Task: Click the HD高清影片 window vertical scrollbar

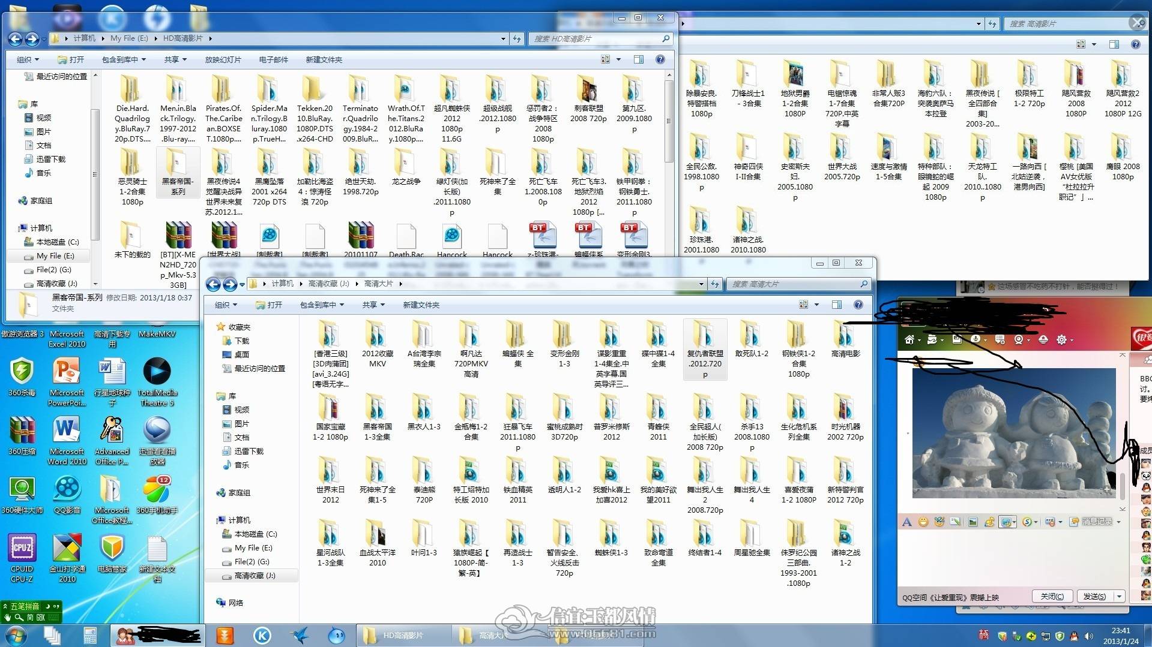Action: 669,120
